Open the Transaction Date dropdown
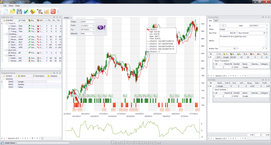This screenshot has height=145, width=271. [x=267, y=26]
